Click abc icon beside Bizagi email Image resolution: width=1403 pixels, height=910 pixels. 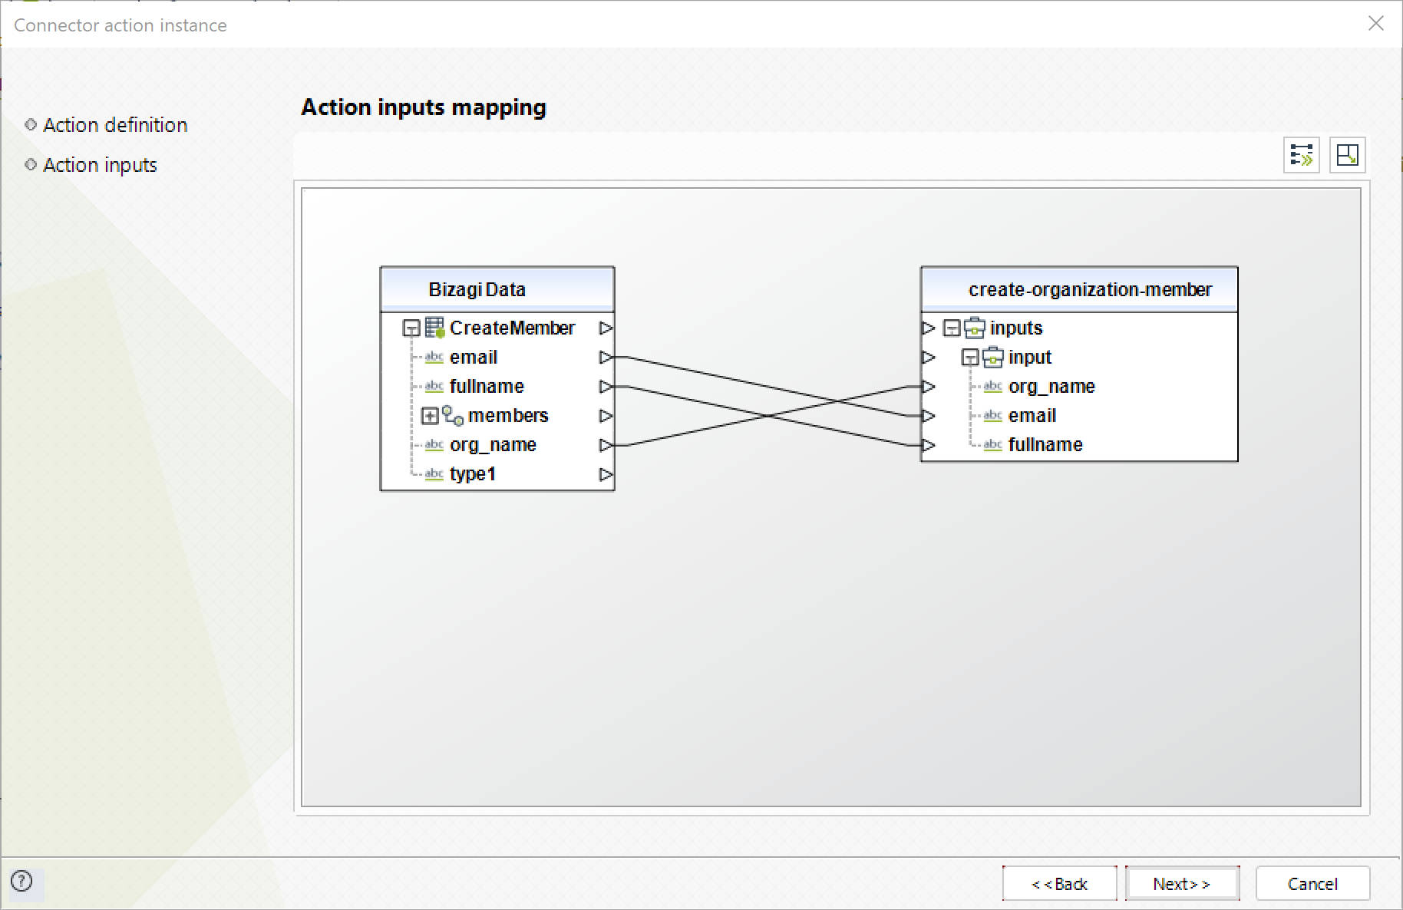[434, 358]
